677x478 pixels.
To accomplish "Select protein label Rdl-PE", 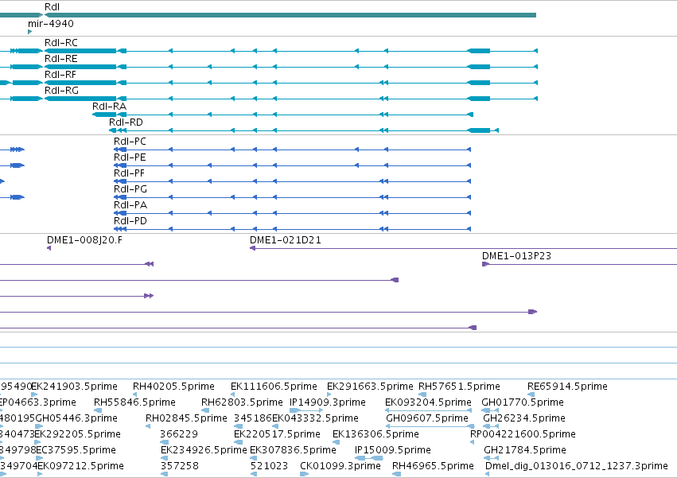I will point(130,157).
